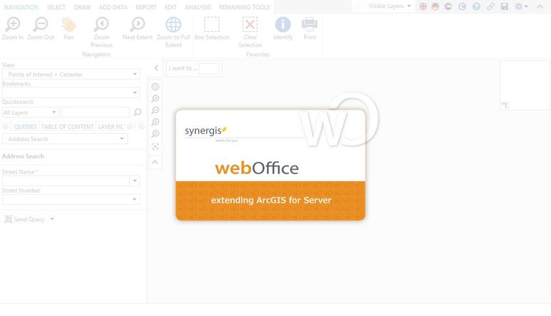Open the help question mark icon
Image resolution: width=551 pixels, height=316 pixels.
coord(476,7)
